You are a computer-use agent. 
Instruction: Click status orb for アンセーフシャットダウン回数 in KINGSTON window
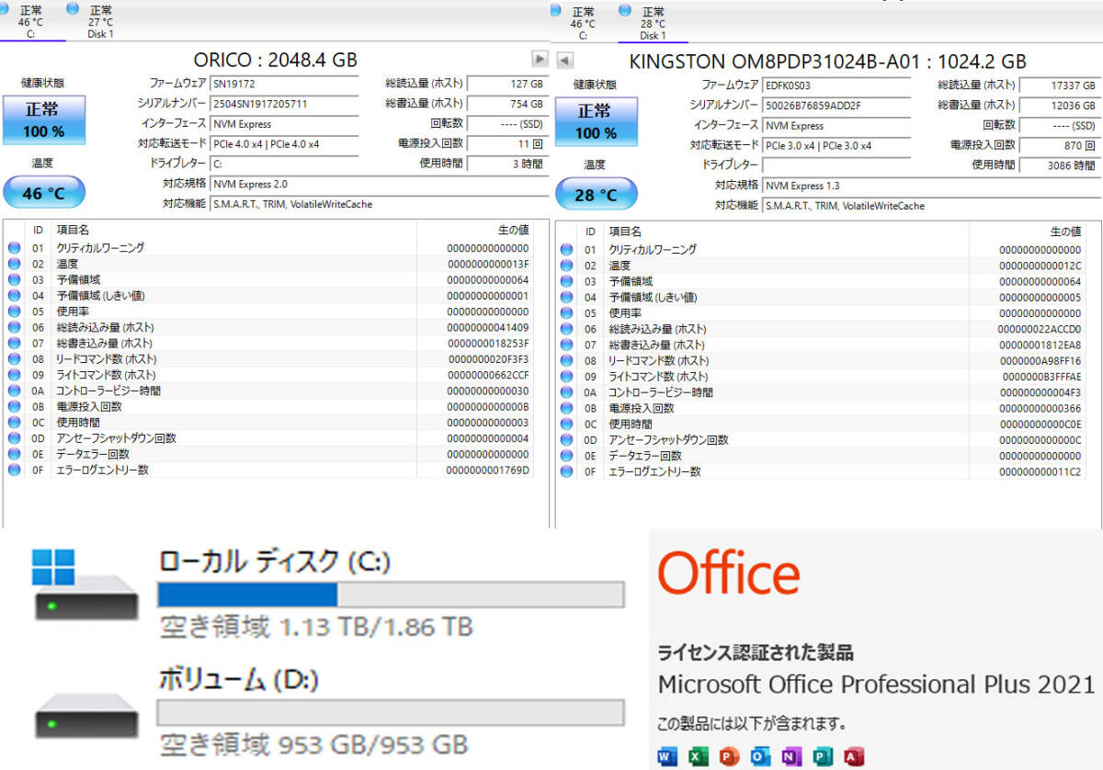click(566, 440)
